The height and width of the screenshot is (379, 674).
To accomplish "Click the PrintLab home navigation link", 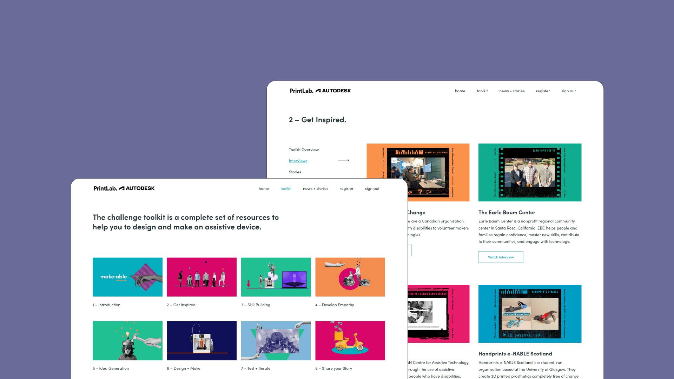I will click(263, 188).
